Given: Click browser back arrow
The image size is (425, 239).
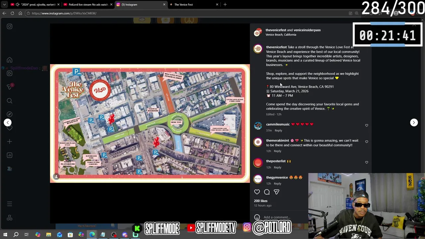Looking at the screenshot, I should click(x=4, y=13).
